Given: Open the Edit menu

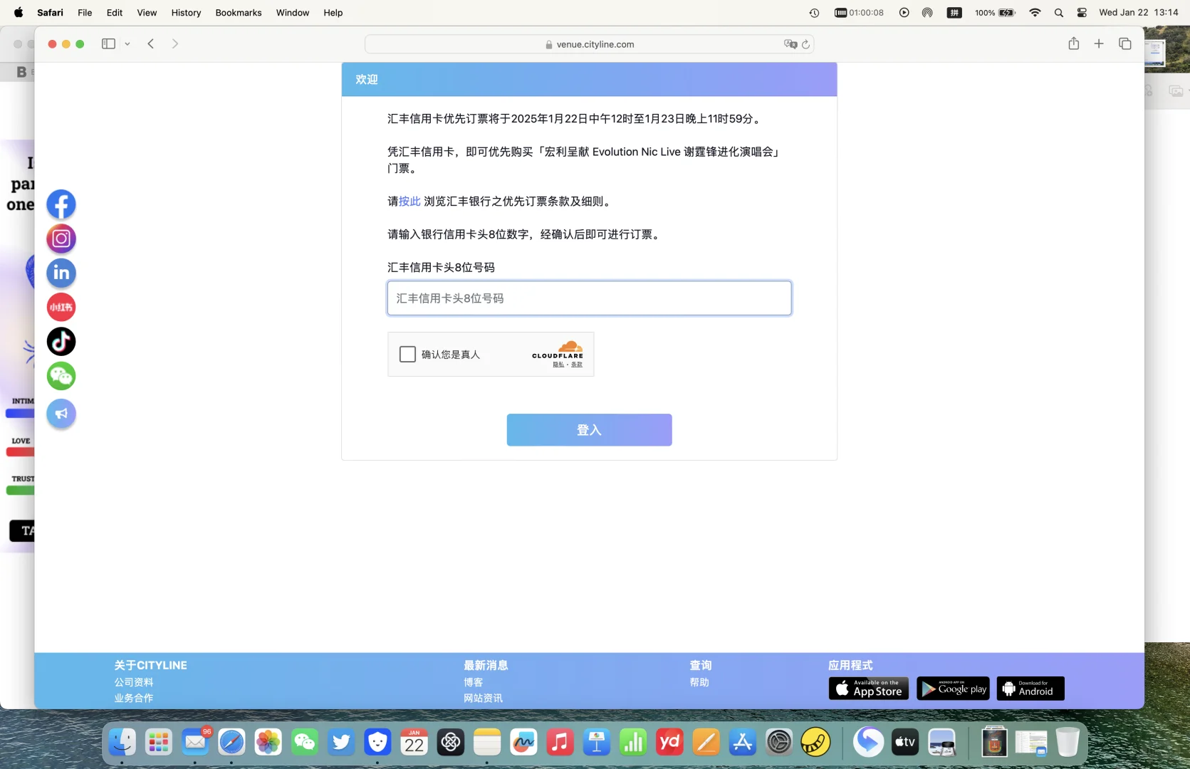Looking at the screenshot, I should [x=115, y=13].
